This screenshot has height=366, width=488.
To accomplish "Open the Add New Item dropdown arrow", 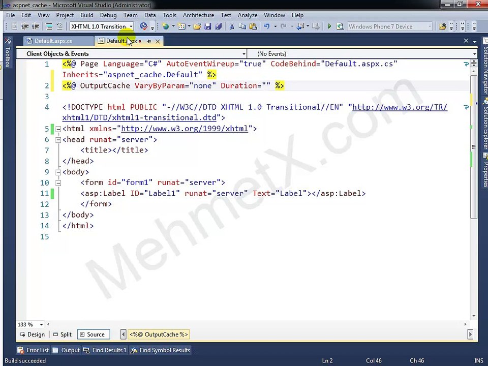I will pos(189,26).
